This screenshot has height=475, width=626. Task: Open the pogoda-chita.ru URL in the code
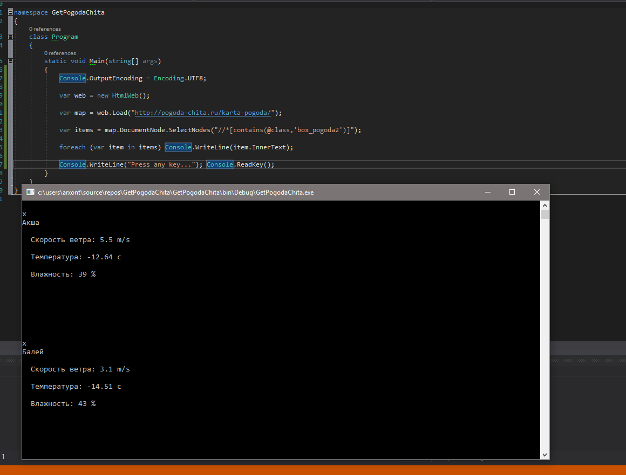[203, 113]
